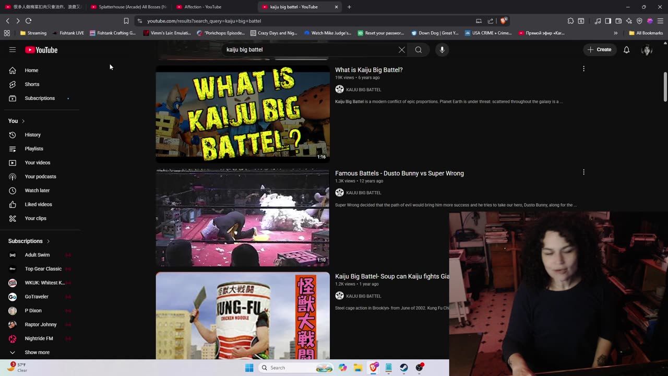The image size is (668, 376).
Task: Open the Windows Start menu
Action: (249, 368)
